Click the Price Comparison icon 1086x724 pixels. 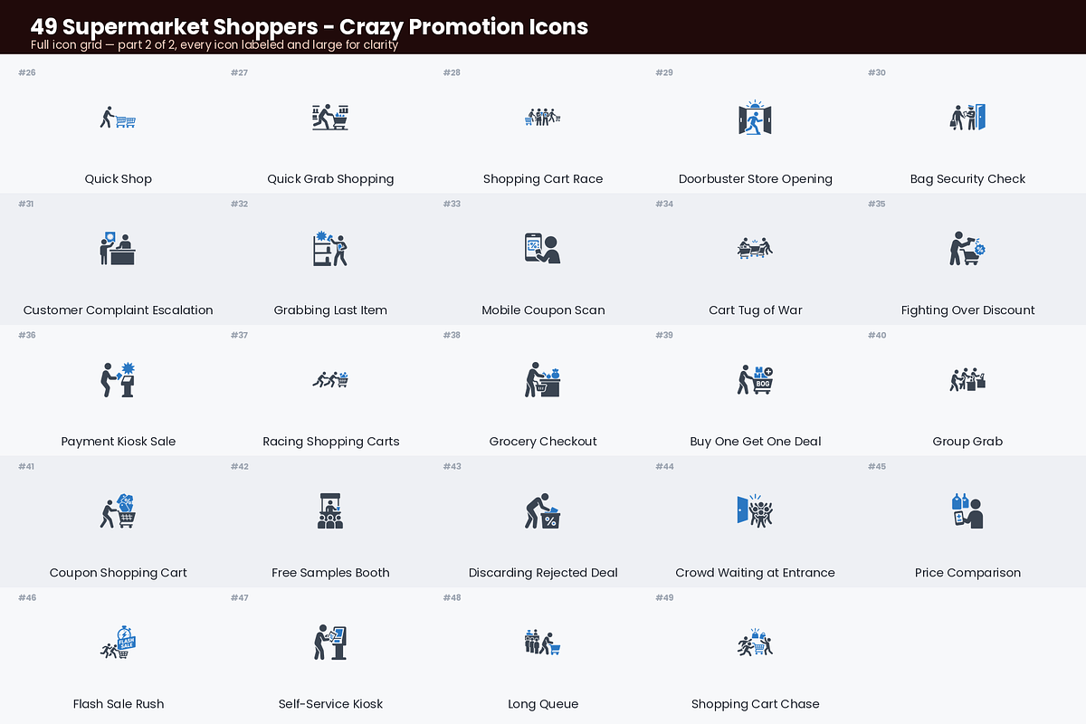(x=967, y=511)
